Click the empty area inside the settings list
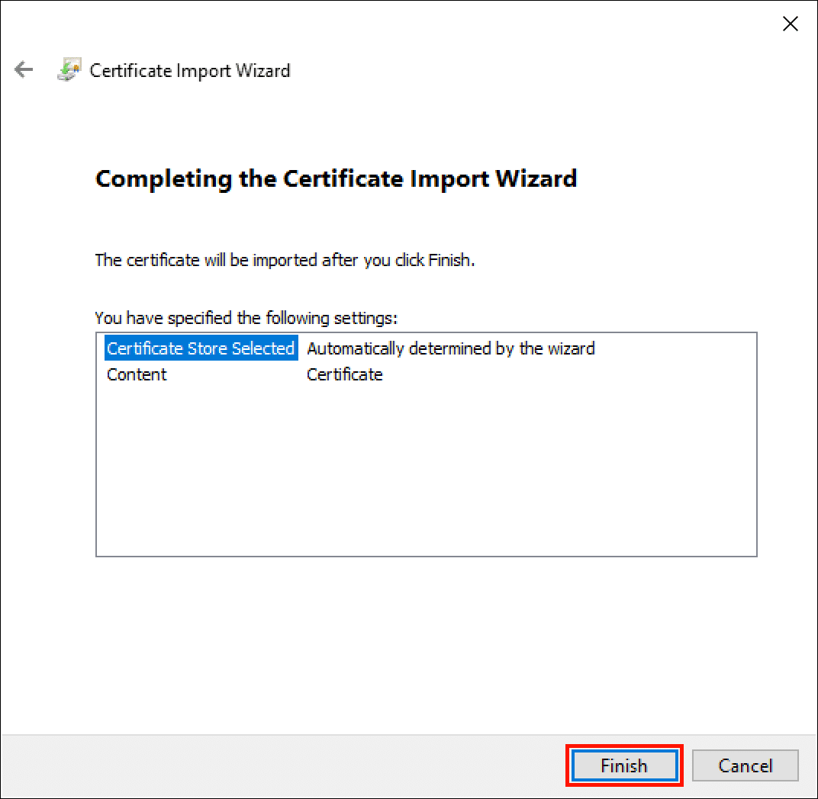The width and height of the screenshot is (818, 799). pos(426,473)
